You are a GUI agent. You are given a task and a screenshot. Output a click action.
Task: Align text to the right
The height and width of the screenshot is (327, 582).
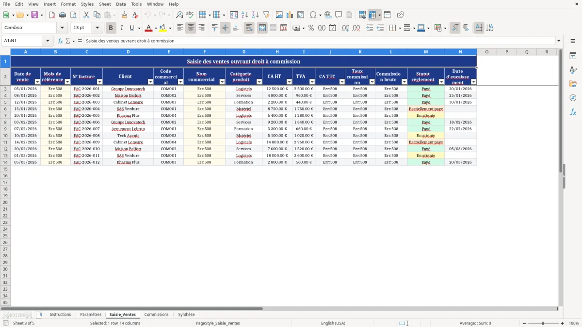201,28
